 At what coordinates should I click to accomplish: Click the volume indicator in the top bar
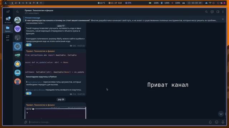pos(176,3)
